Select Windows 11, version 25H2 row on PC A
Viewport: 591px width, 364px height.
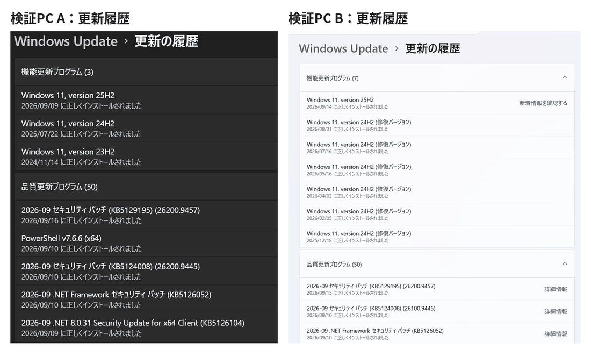(146, 100)
